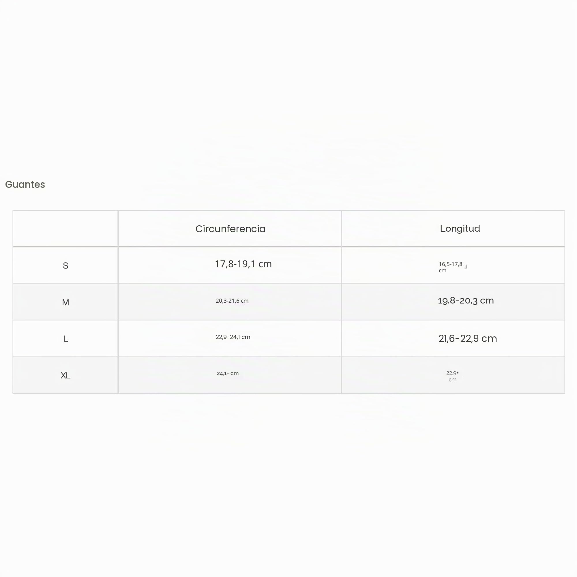
Task: Click the Guantes heading
Action: 25,184
